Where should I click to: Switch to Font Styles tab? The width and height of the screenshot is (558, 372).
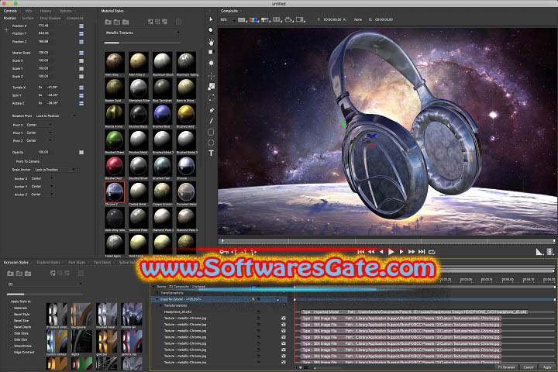(77, 263)
